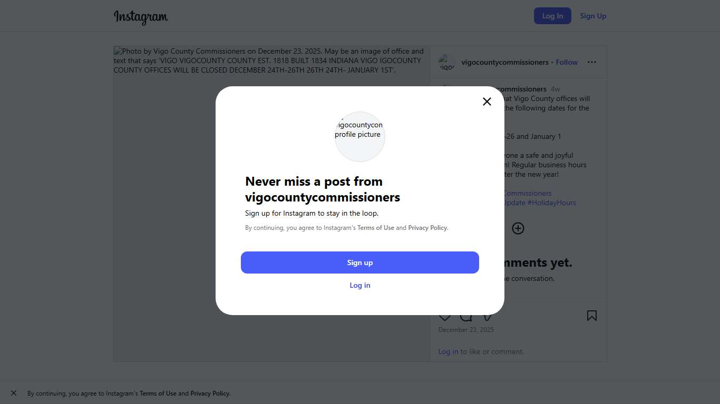Open Privacy Policy in the popup
The width and height of the screenshot is (720, 404).
427,228
